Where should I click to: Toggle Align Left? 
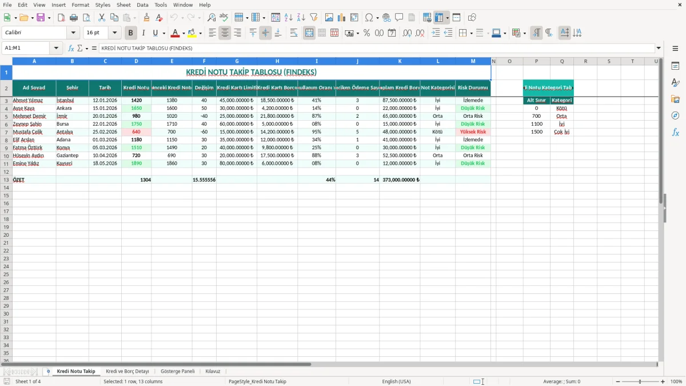coord(212,33)
